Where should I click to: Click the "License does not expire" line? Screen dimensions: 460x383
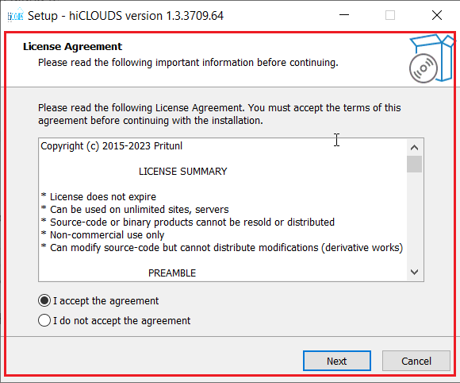(98, 196)
